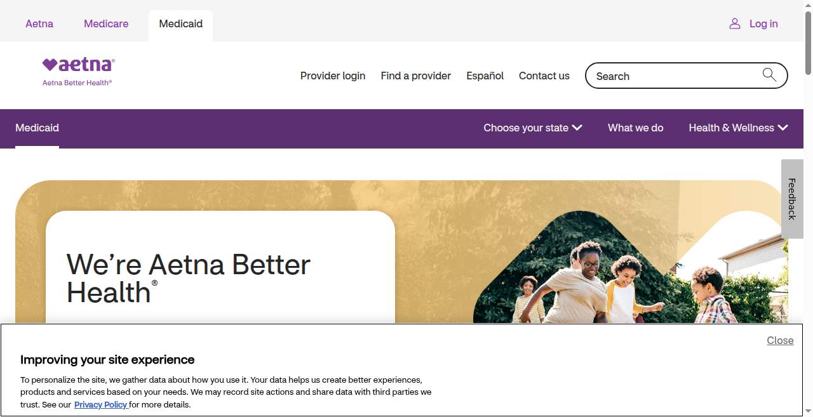This screenshot has height=417, width=813.
Task: Open the Provider login link
Action: (333, 76)
